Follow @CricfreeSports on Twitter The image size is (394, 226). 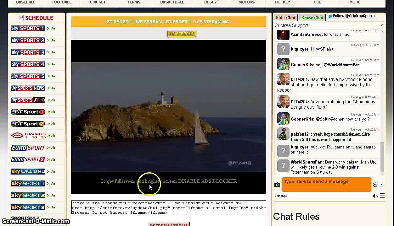point(351,16)
